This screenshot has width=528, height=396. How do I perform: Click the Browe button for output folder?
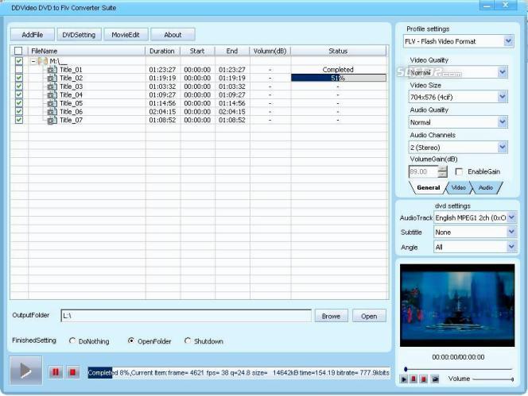pyautogui.click(x=331, y=316)
